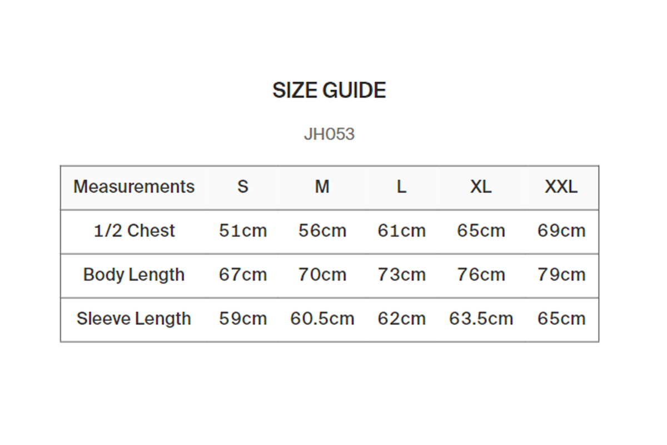The image size is (667, 445).
Task: Click the 60.5cm sleeve length value
Action: coord(322,319)
